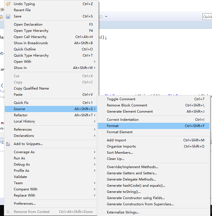This screenshot has height=216, width=212.
Task: Choose Remove Block Comment
Action: point(154,105)
